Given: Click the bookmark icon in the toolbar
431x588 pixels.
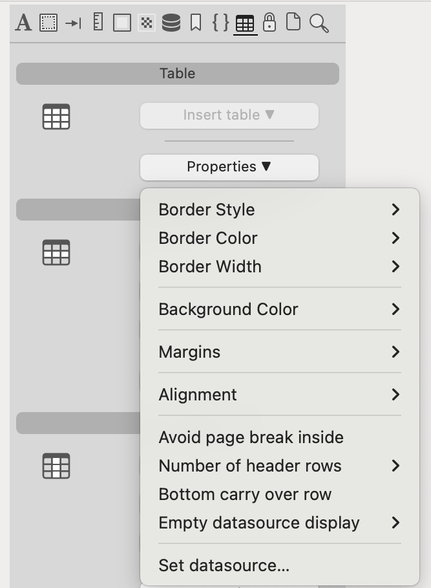Looking at the screenshot, I should 196,23.
